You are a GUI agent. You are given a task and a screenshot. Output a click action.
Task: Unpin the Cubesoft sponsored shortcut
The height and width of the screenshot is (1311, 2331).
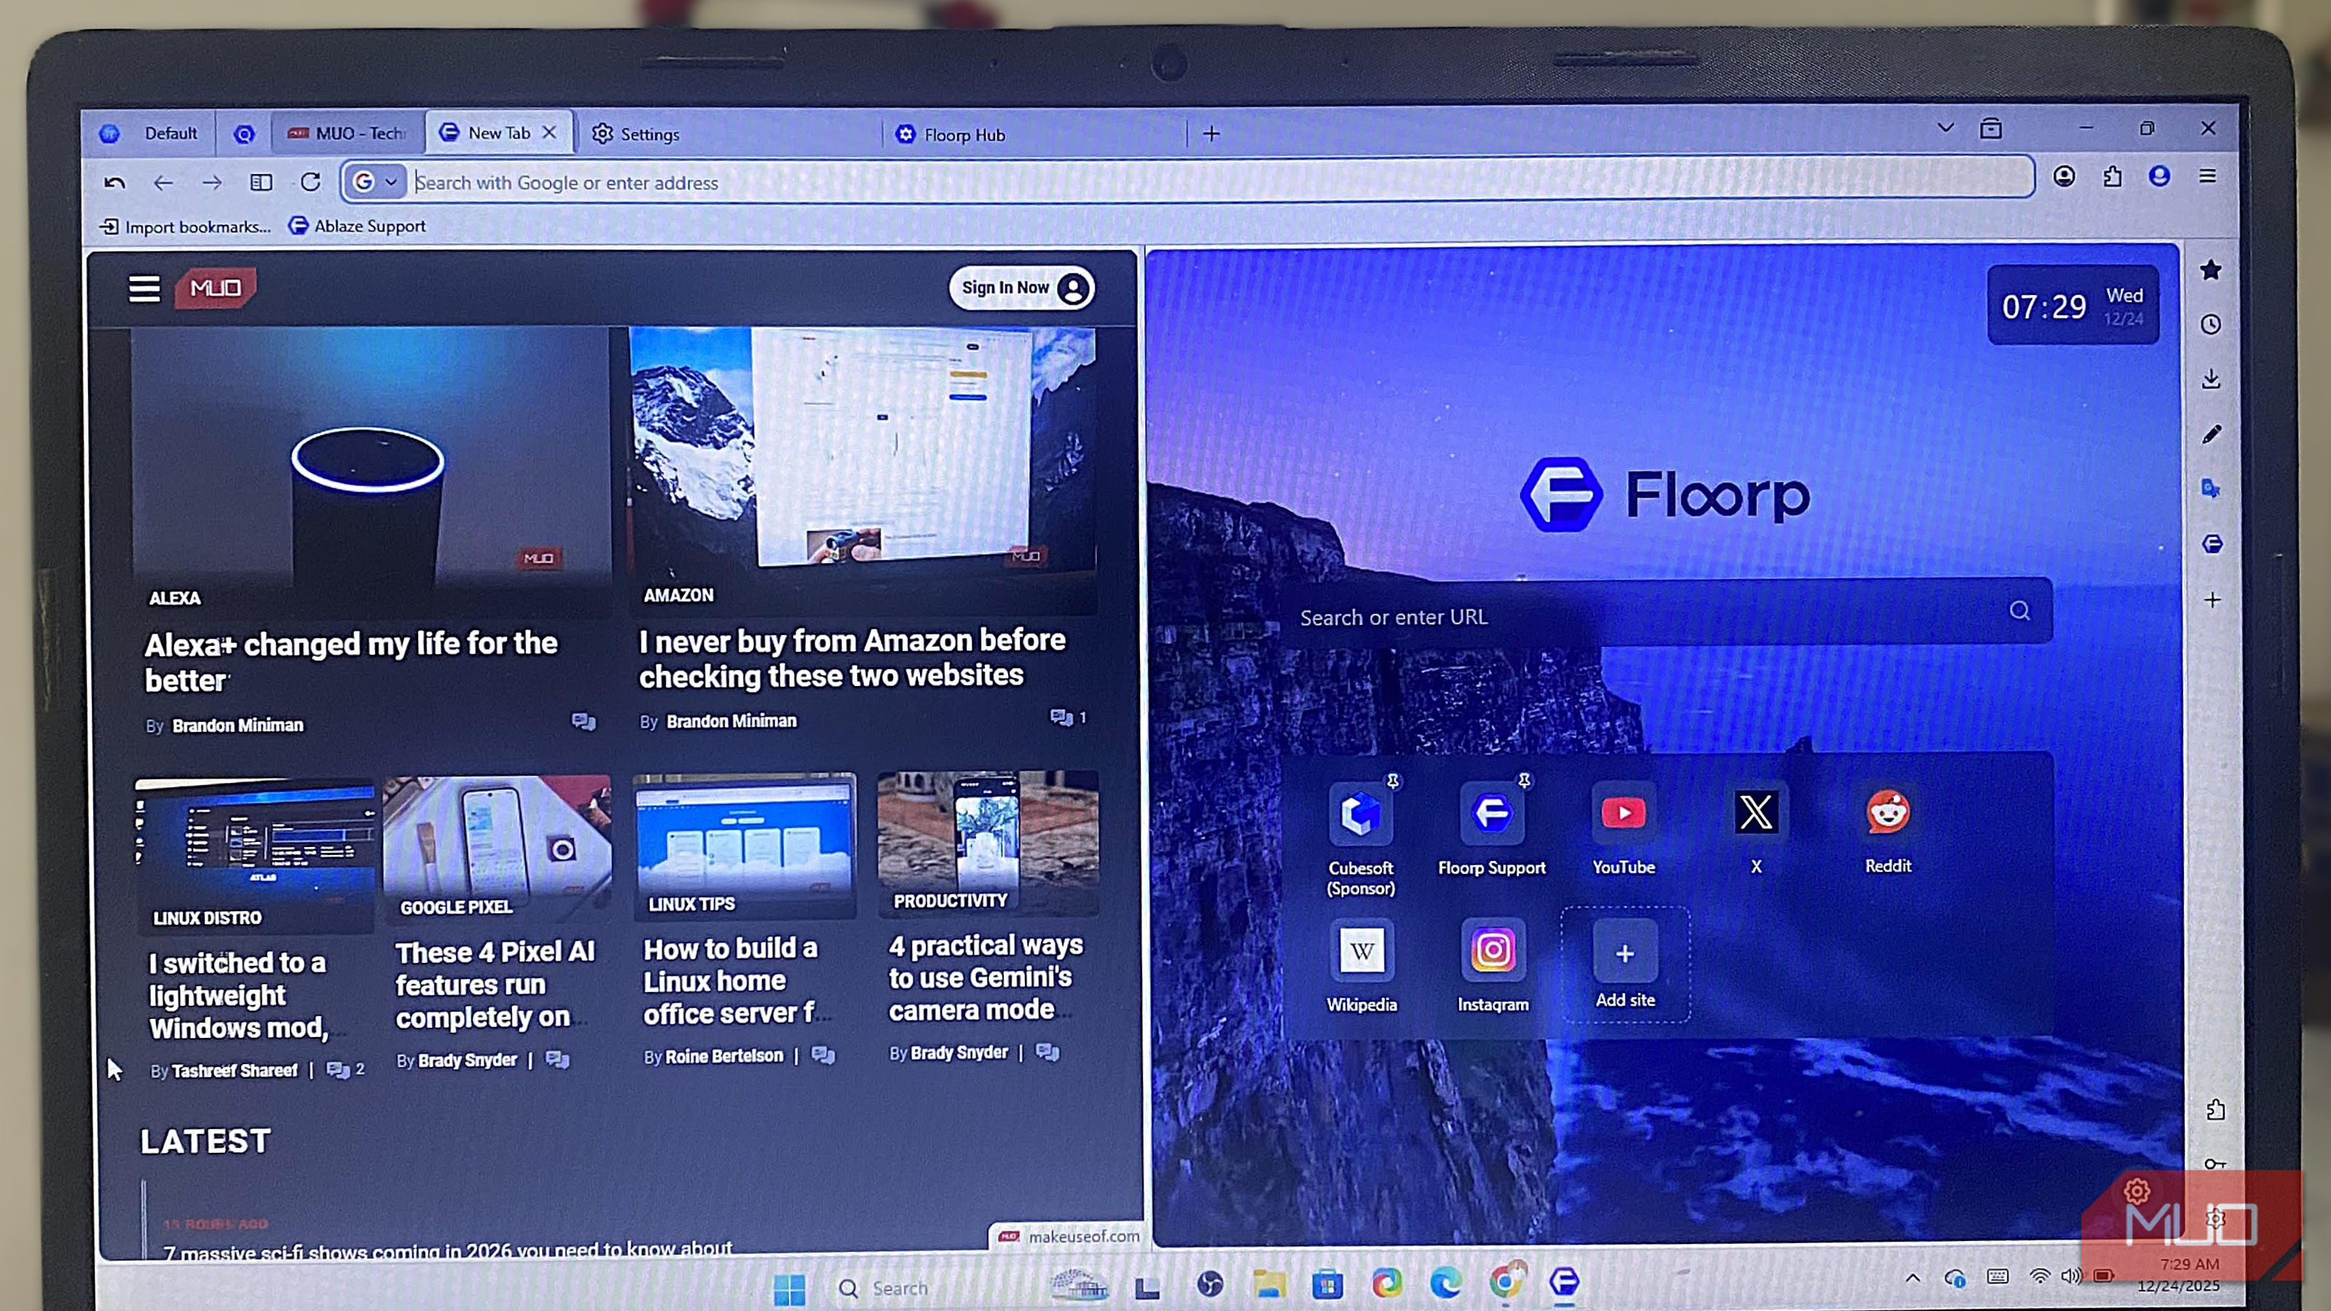tap(1394, 779)
